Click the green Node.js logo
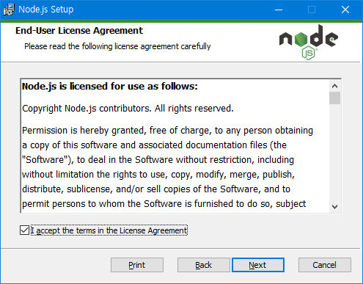This screenshot has height=284, width=363. (x=309, y=43)
